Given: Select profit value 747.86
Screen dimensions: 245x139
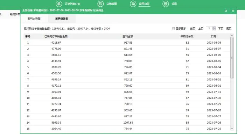Looking at the screenshot, I should [128, 98].
